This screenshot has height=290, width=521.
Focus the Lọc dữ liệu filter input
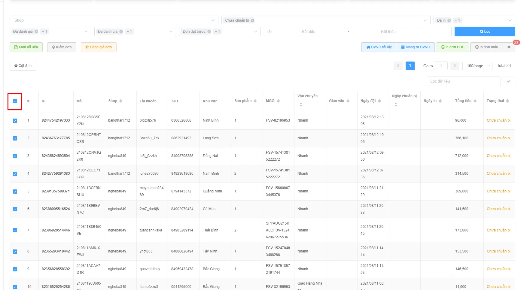[x=463, y=81]
